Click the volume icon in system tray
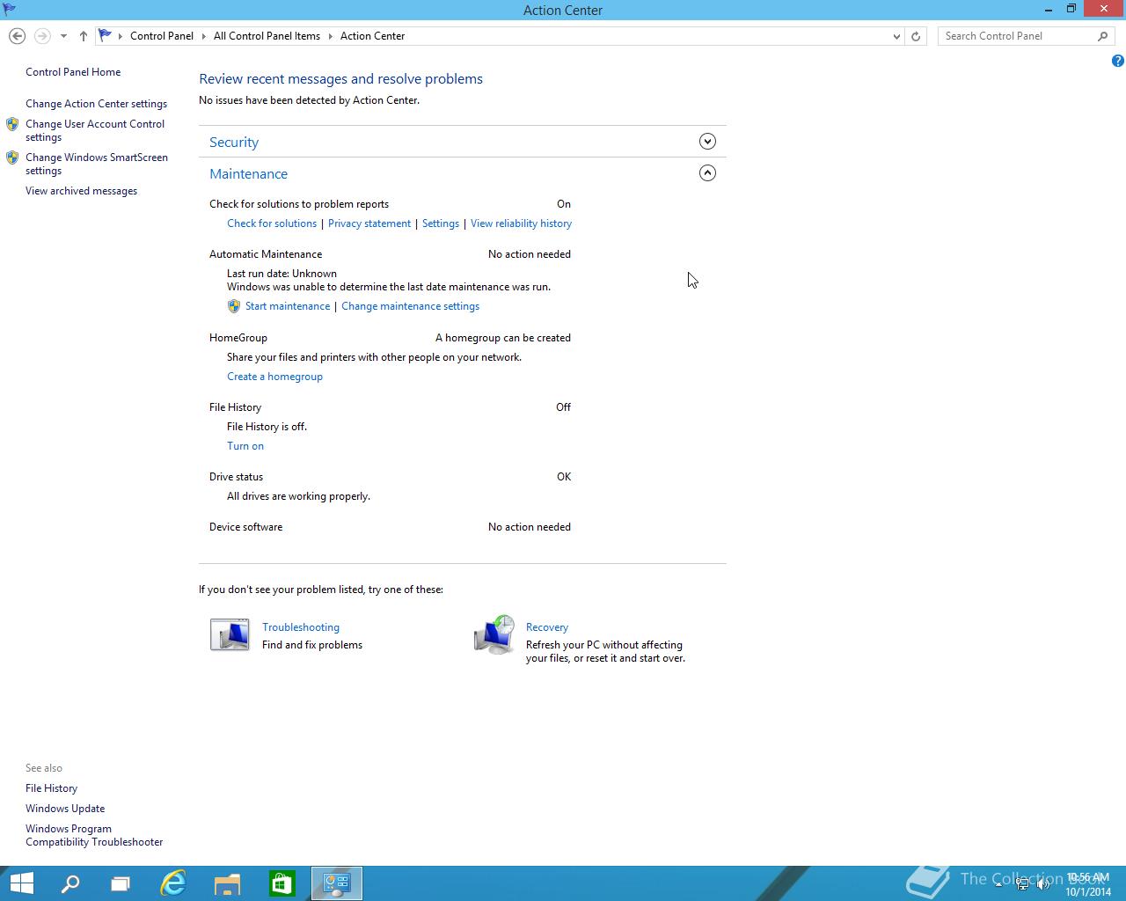Image resolution: width=1126 pixels, height=901 pixels. (1044, 884)
